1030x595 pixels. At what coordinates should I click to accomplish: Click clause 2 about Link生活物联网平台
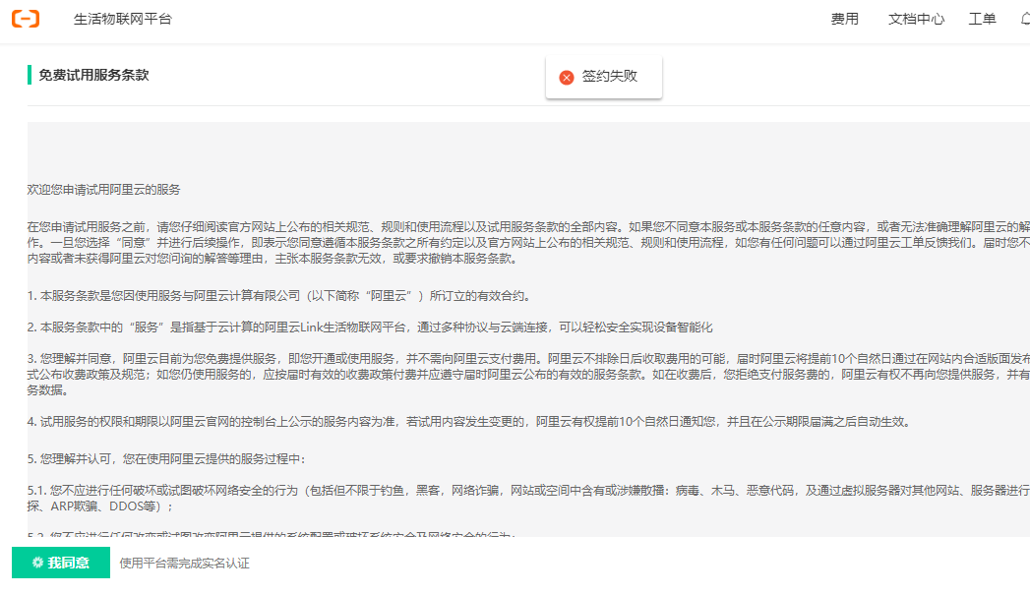tap(370, 327)
